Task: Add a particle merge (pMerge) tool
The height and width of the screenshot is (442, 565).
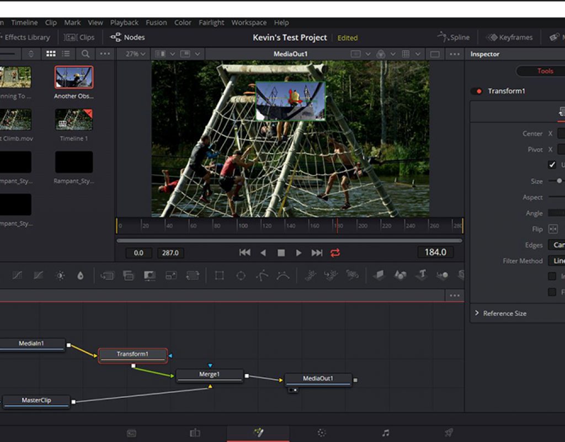Action: tap(331, 276)
